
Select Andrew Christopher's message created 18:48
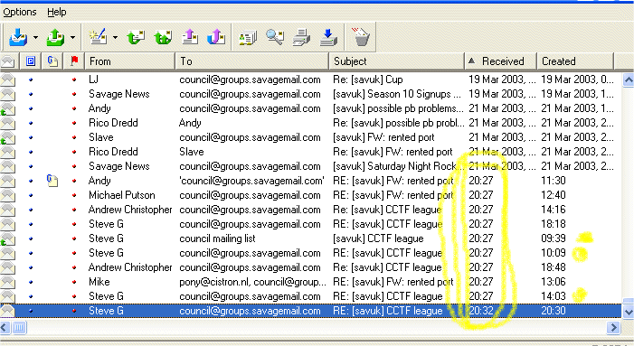tap(310, 267)
